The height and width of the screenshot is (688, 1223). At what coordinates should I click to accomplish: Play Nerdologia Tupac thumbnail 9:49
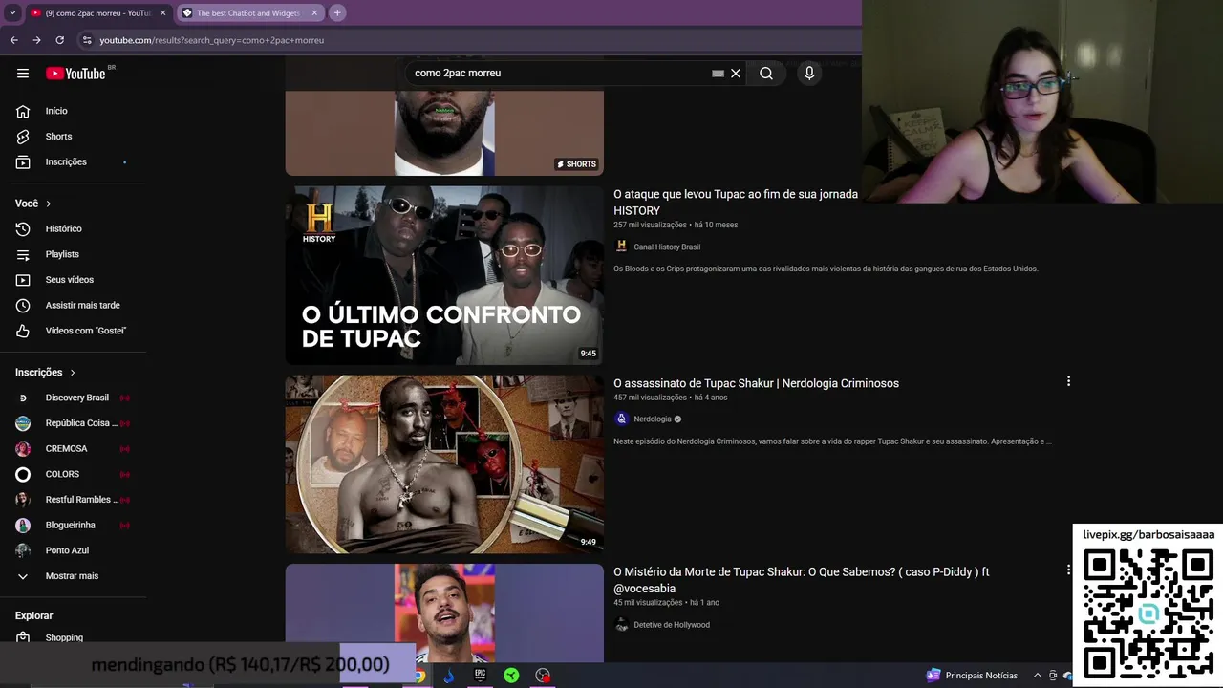(444, 464)
